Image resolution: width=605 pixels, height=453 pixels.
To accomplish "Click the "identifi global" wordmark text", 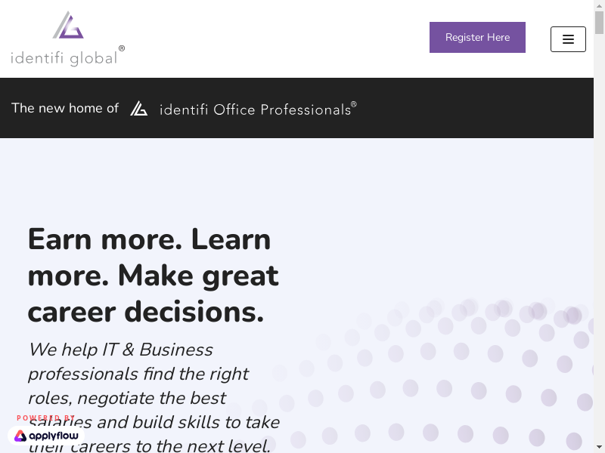I will pyautogui.click(x=64, y=57).
